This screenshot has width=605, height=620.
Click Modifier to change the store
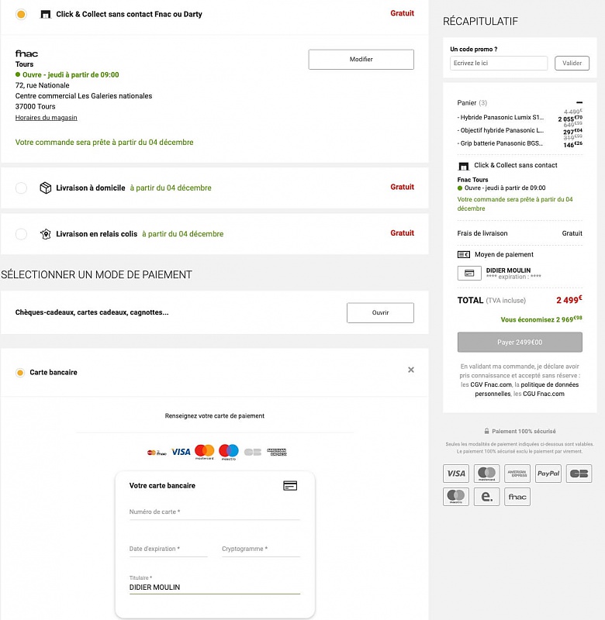(361, 60)
